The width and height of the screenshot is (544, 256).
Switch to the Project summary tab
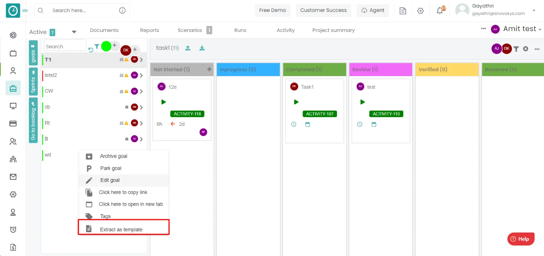[333, 30]
